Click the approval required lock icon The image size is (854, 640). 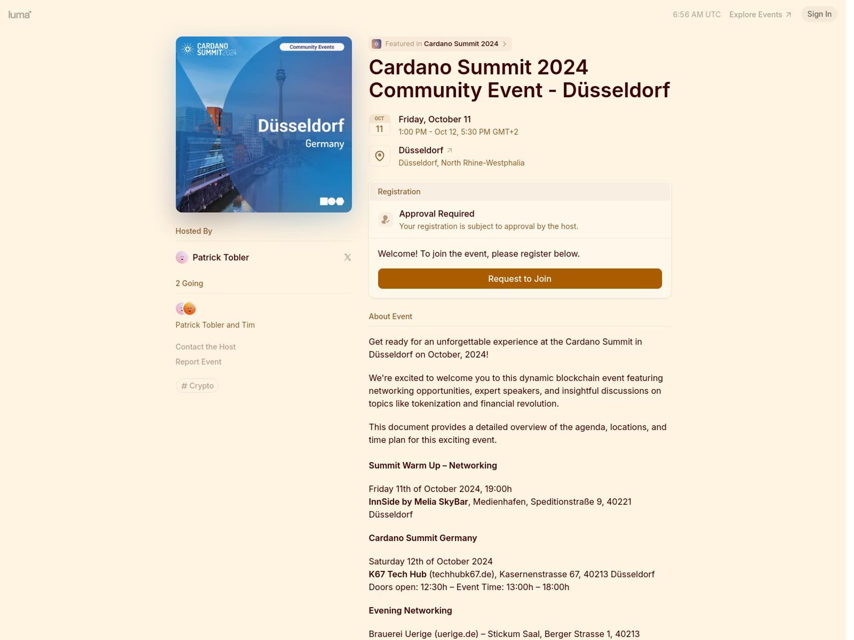(384, 219)
